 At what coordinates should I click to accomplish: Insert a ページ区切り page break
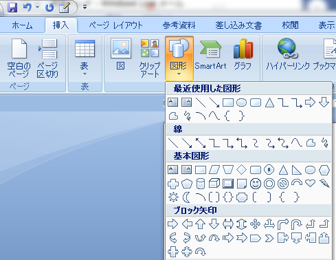(x=47, y=58)
